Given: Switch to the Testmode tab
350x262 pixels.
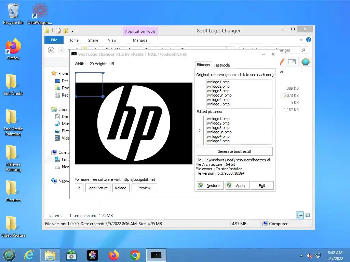Looking at the screenshot, I should click(221, 65).
